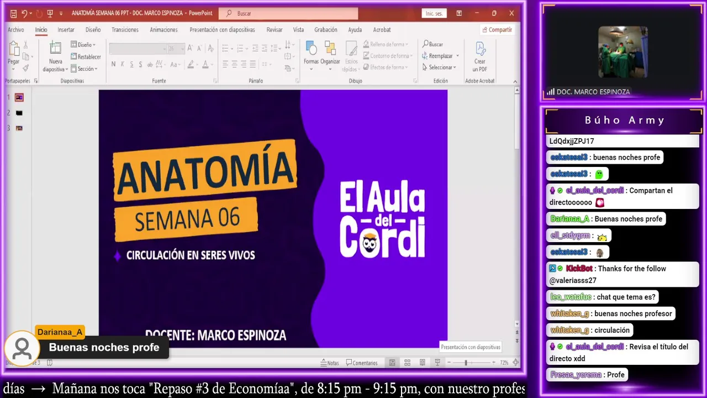Switch to the Animaciones tab
This screenshot has width=707, height=398.
point(163,30)
